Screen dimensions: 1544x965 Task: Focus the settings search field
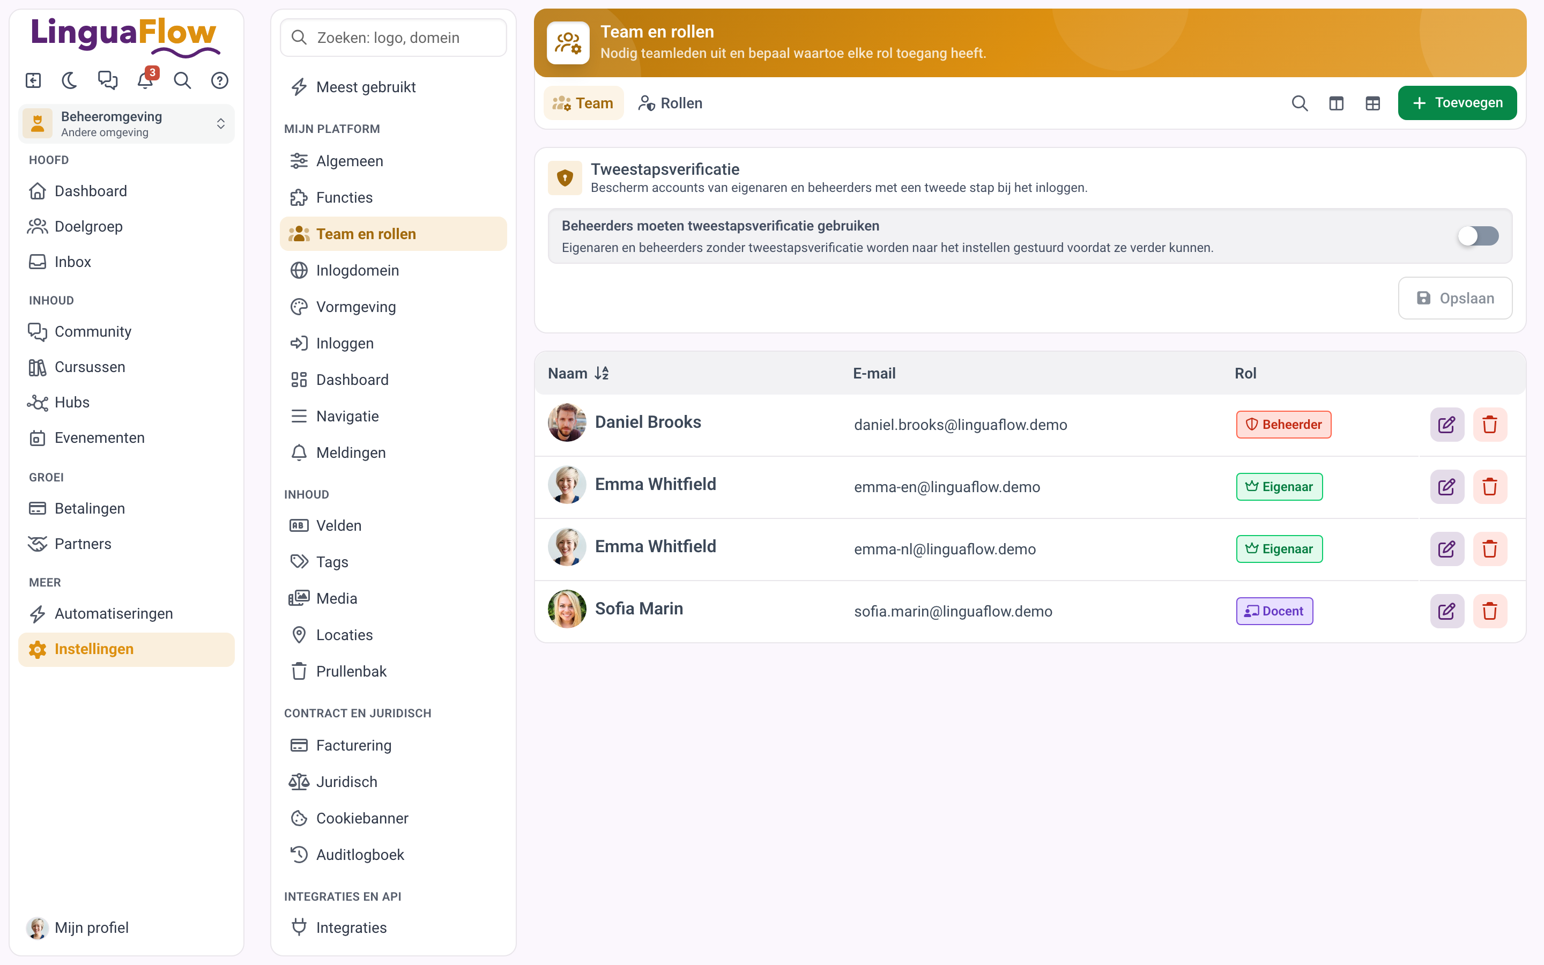coord(393,38)
